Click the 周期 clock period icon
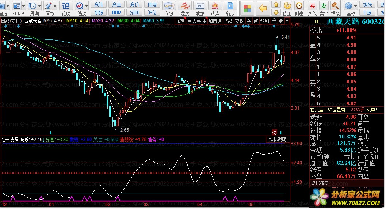 (x=33, y=5)
